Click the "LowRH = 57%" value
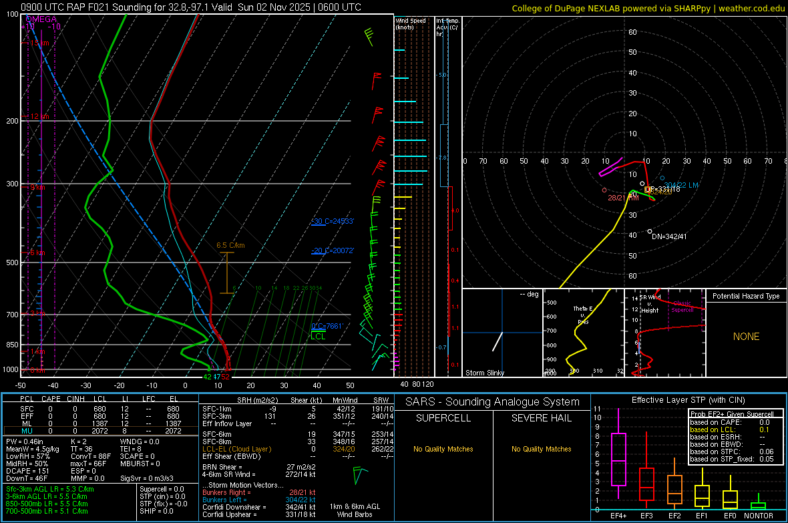Screen dimensions: 788x523 point(28,456)
